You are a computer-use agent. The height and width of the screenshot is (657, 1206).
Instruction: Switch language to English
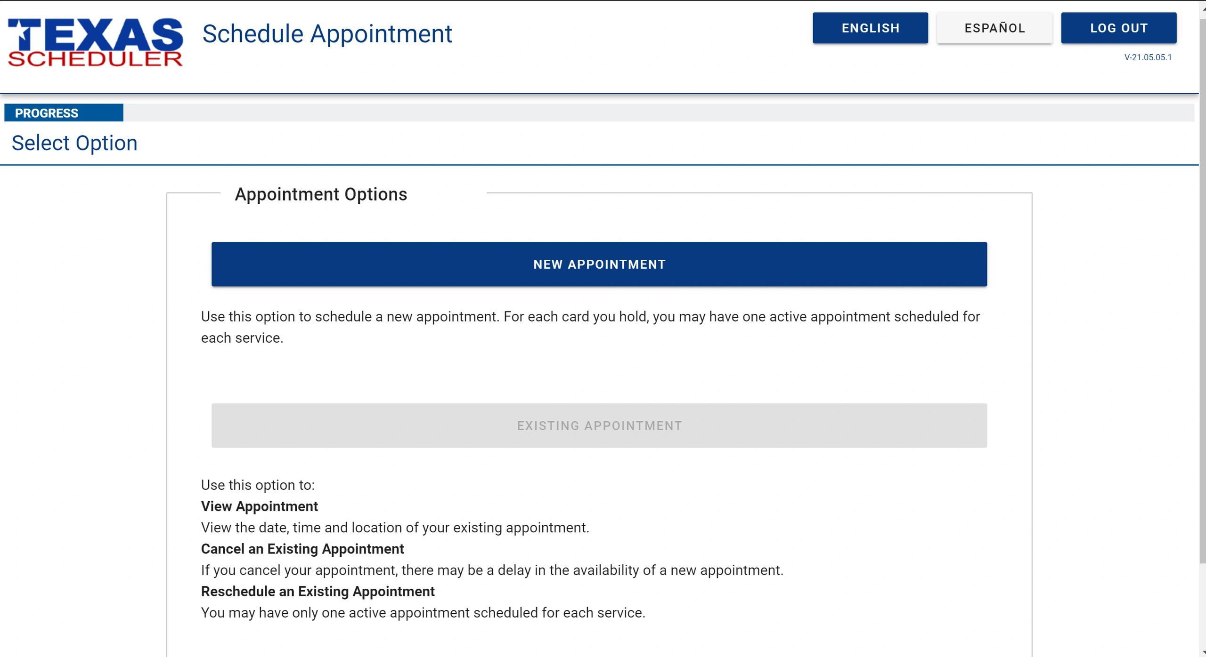[x=870, y=28]
